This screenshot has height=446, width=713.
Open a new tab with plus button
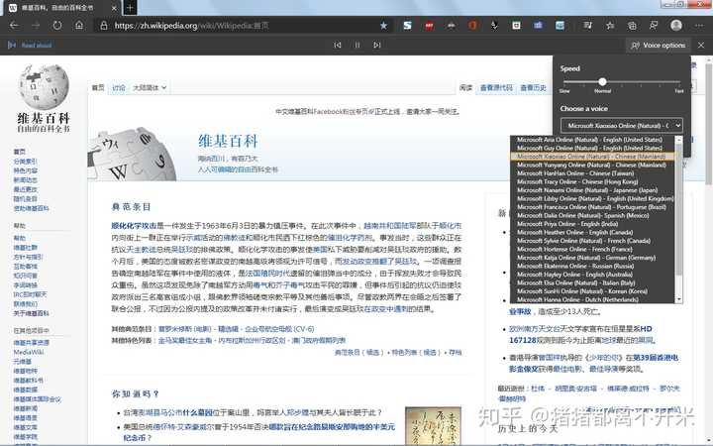pyautogui.click(x=130, y=8)
